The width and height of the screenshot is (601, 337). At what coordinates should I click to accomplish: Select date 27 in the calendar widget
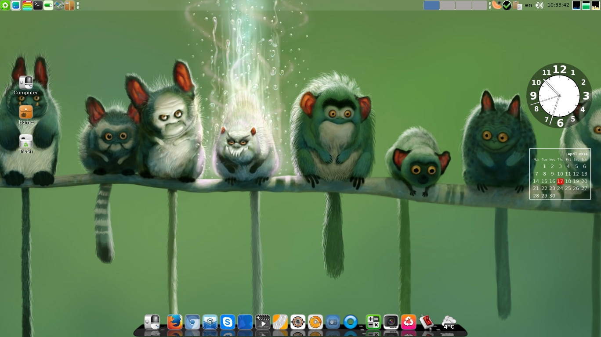click(x=584, y=188)
